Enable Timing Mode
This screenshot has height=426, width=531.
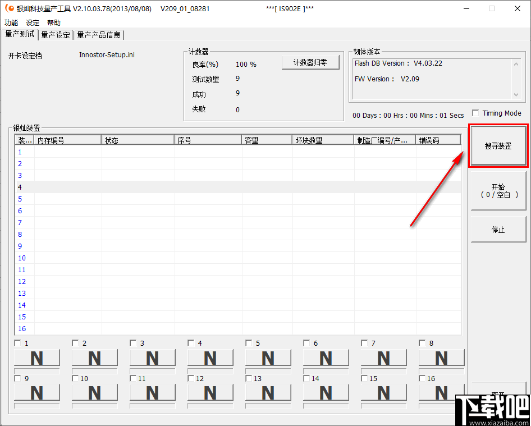coord(475,112)
